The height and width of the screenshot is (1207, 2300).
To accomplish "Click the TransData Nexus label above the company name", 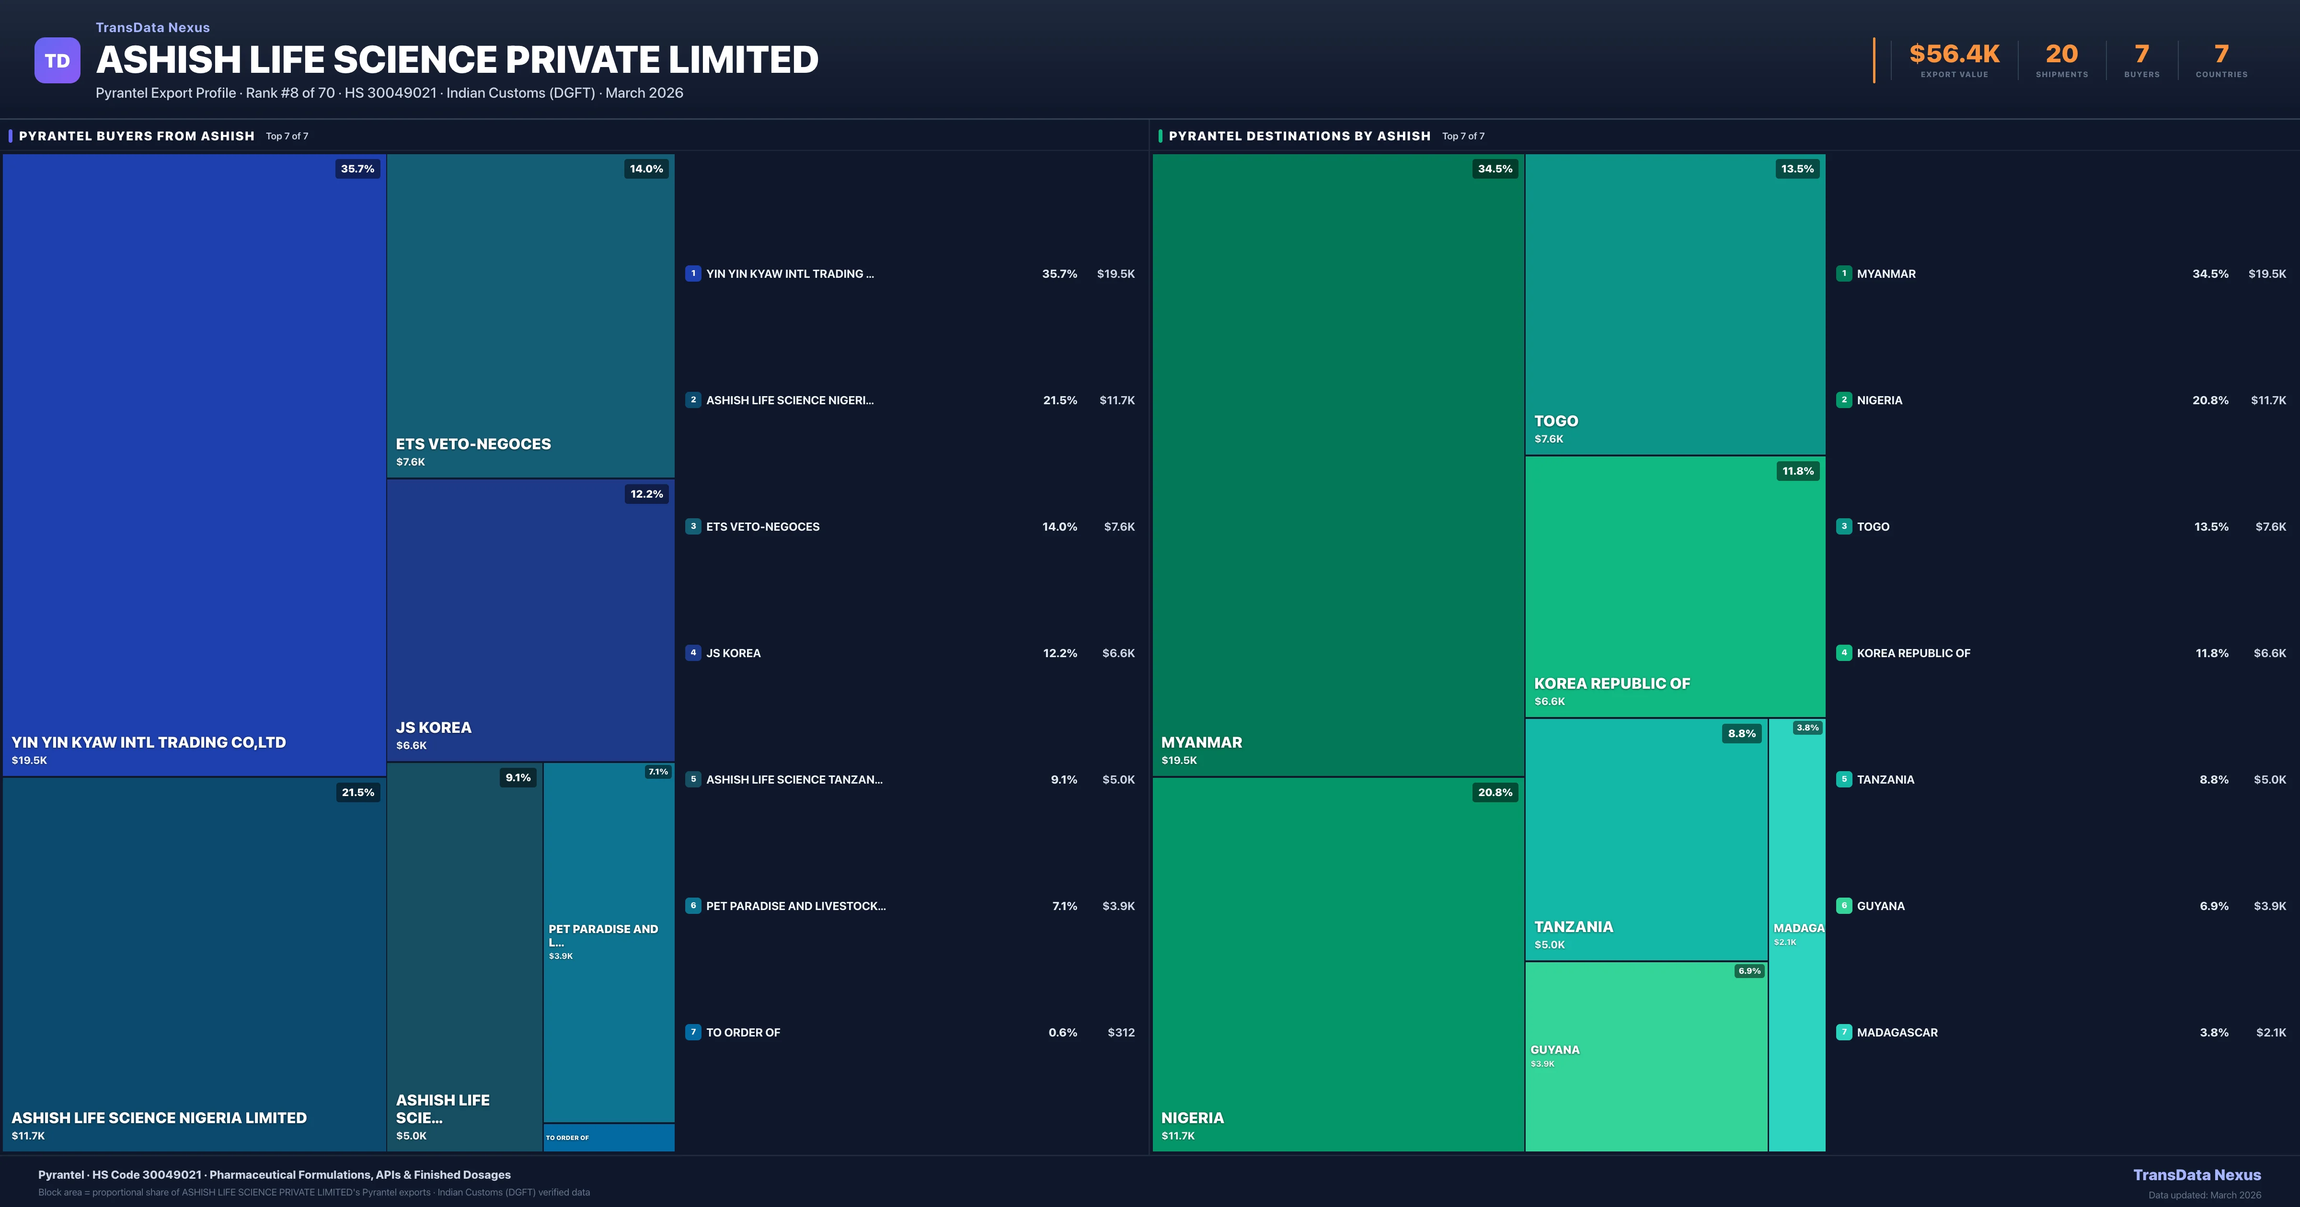I will click(x=152, y=27).
